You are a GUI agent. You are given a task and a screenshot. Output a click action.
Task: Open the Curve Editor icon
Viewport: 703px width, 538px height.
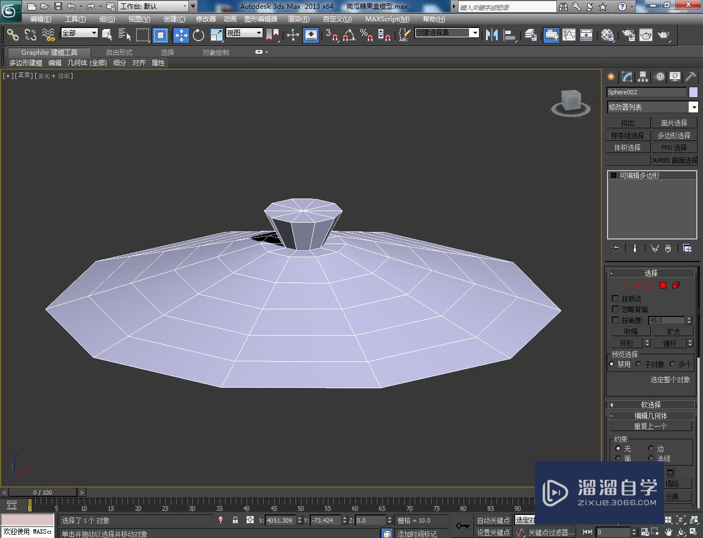[569, 35]
